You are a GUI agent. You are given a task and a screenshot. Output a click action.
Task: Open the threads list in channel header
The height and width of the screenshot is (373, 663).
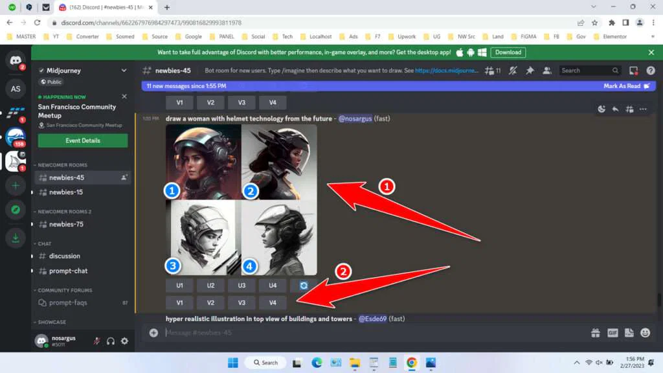click(x=490, y=71)
